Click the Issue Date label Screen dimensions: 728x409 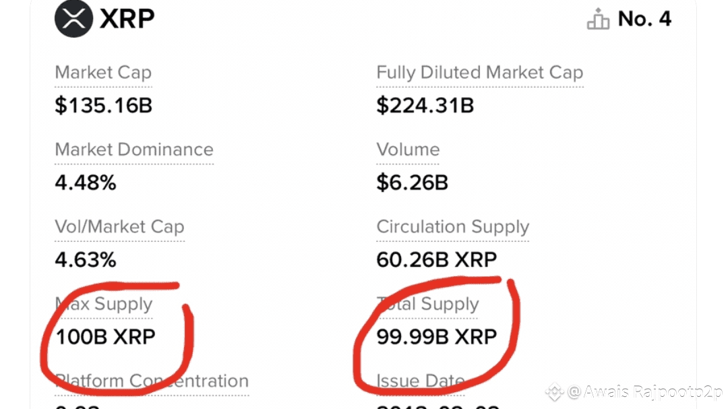click(420, 381)
